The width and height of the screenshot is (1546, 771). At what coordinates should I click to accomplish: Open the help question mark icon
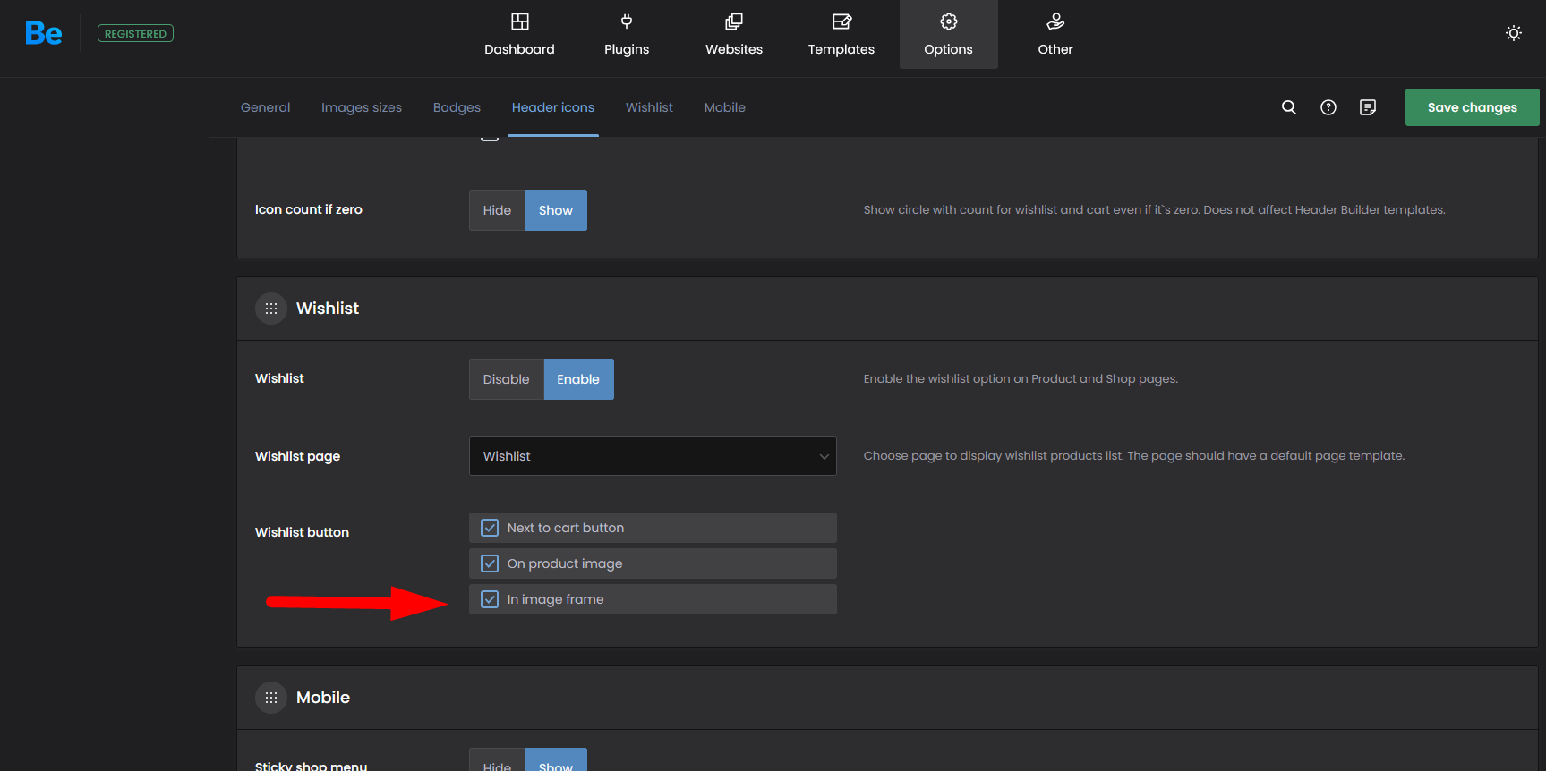click(x=1328, y=107)
